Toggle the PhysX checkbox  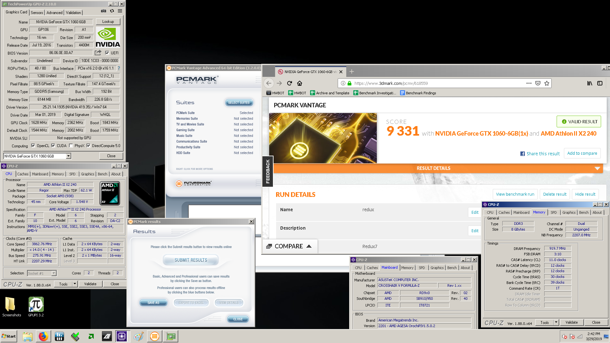coord(71,146)
